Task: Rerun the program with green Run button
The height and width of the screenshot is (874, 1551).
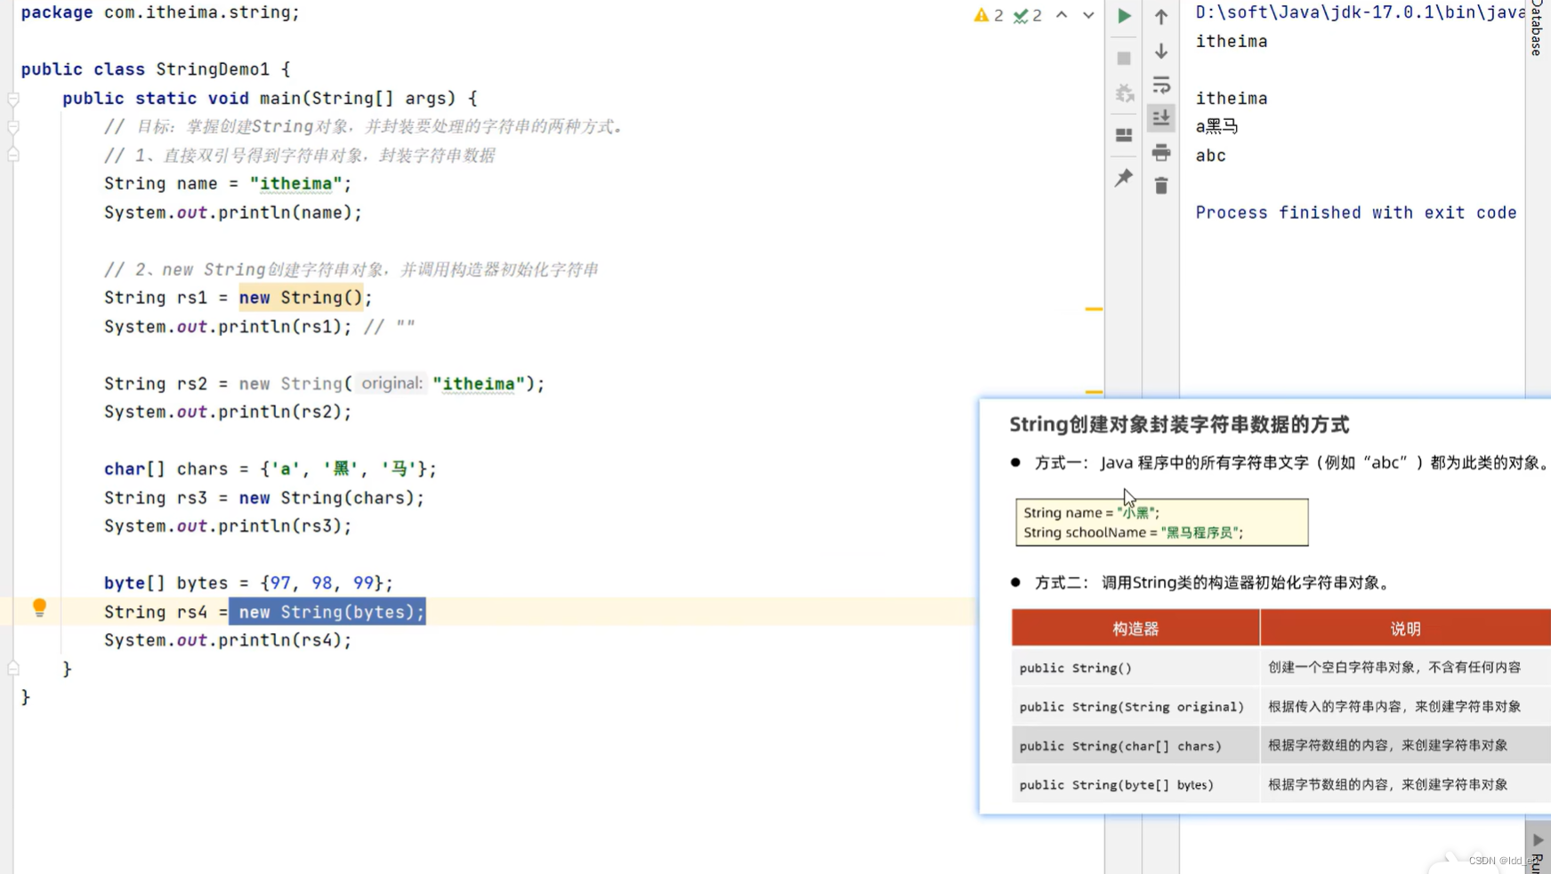Action: coord(1125,16)
